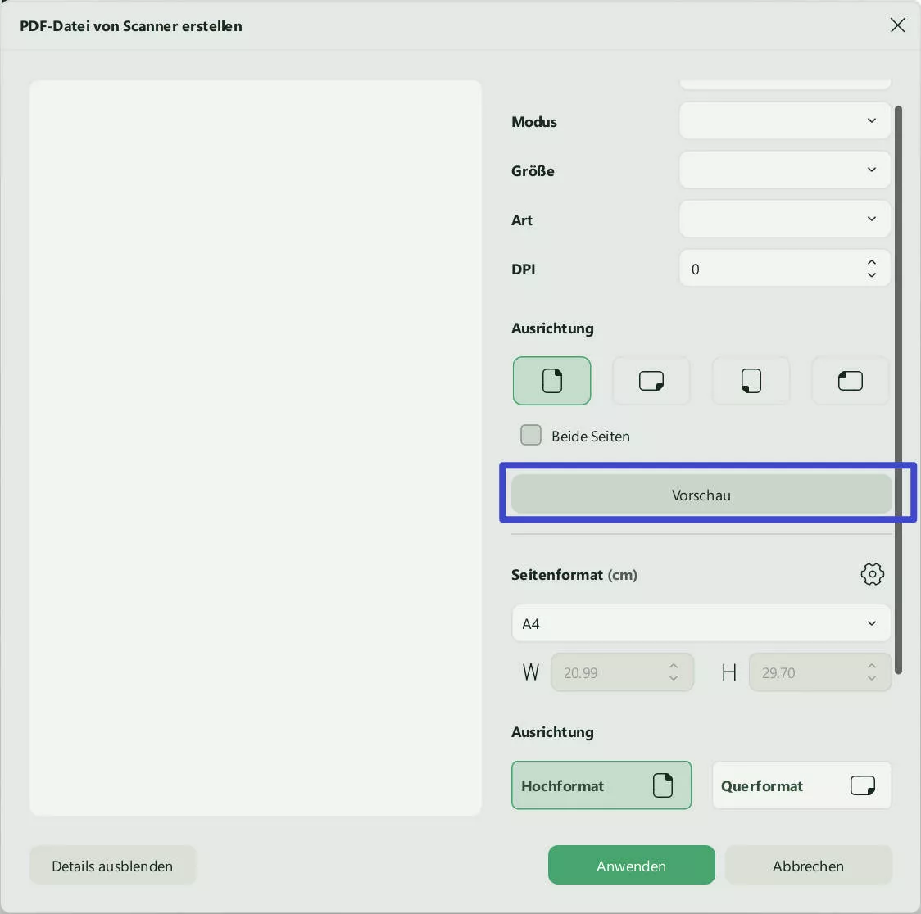Click Details ausblenden button
This screenshot has width=921, height=914.
(112, 866)
